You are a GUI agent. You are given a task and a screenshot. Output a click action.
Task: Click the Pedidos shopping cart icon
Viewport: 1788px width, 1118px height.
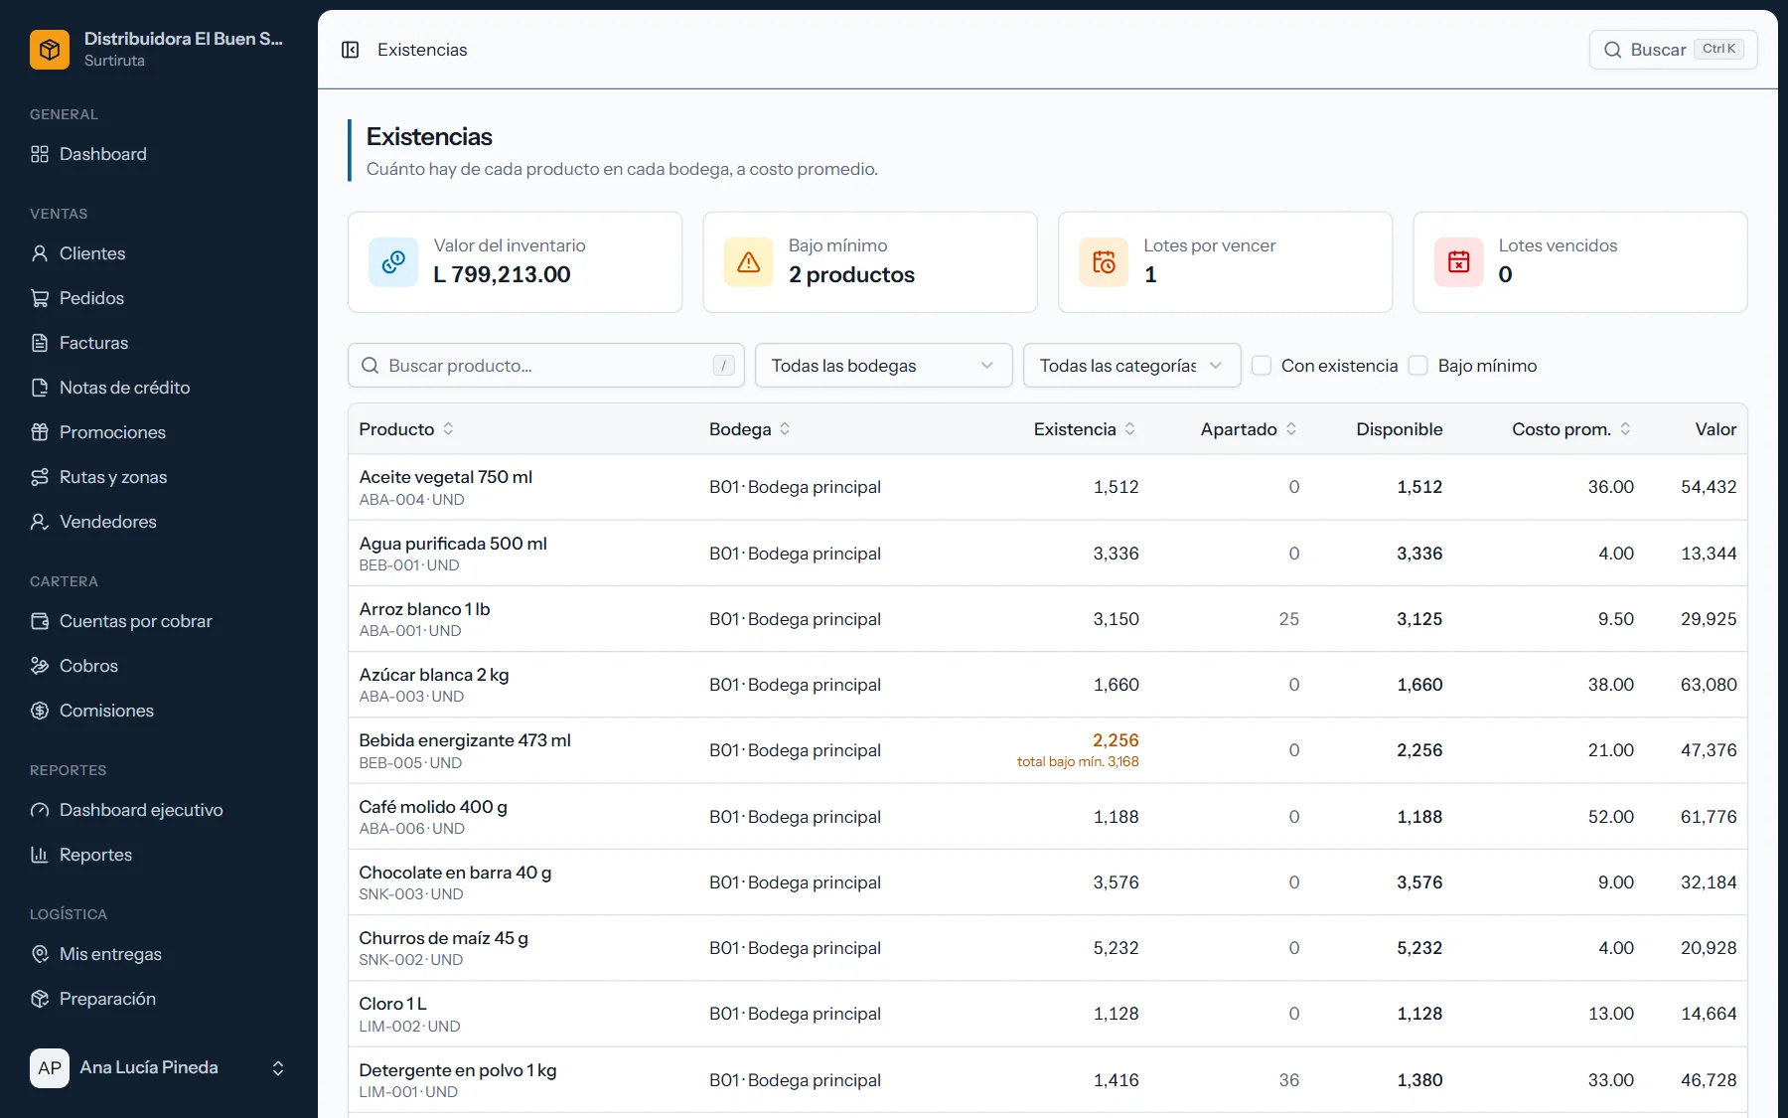[x=40, y=298]
